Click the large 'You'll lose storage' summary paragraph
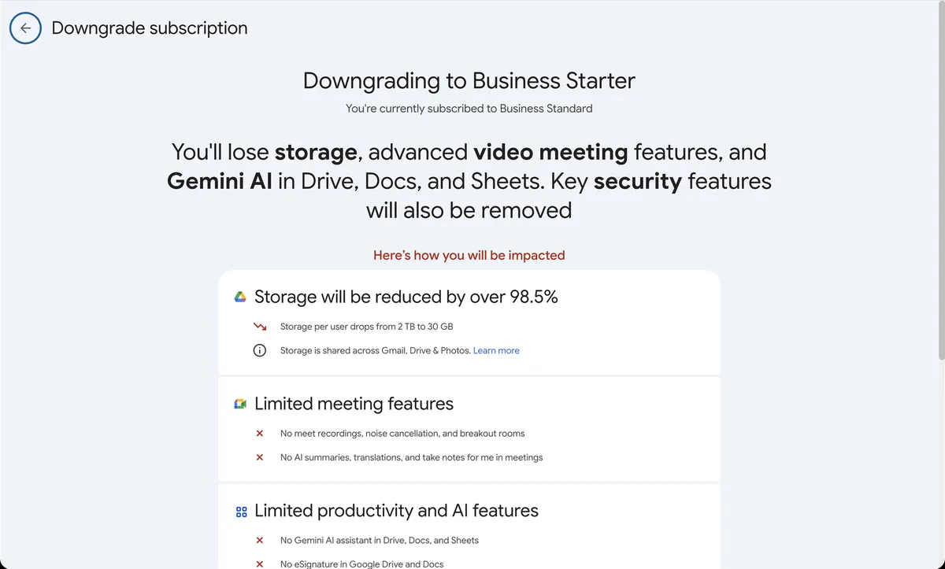 469,181
